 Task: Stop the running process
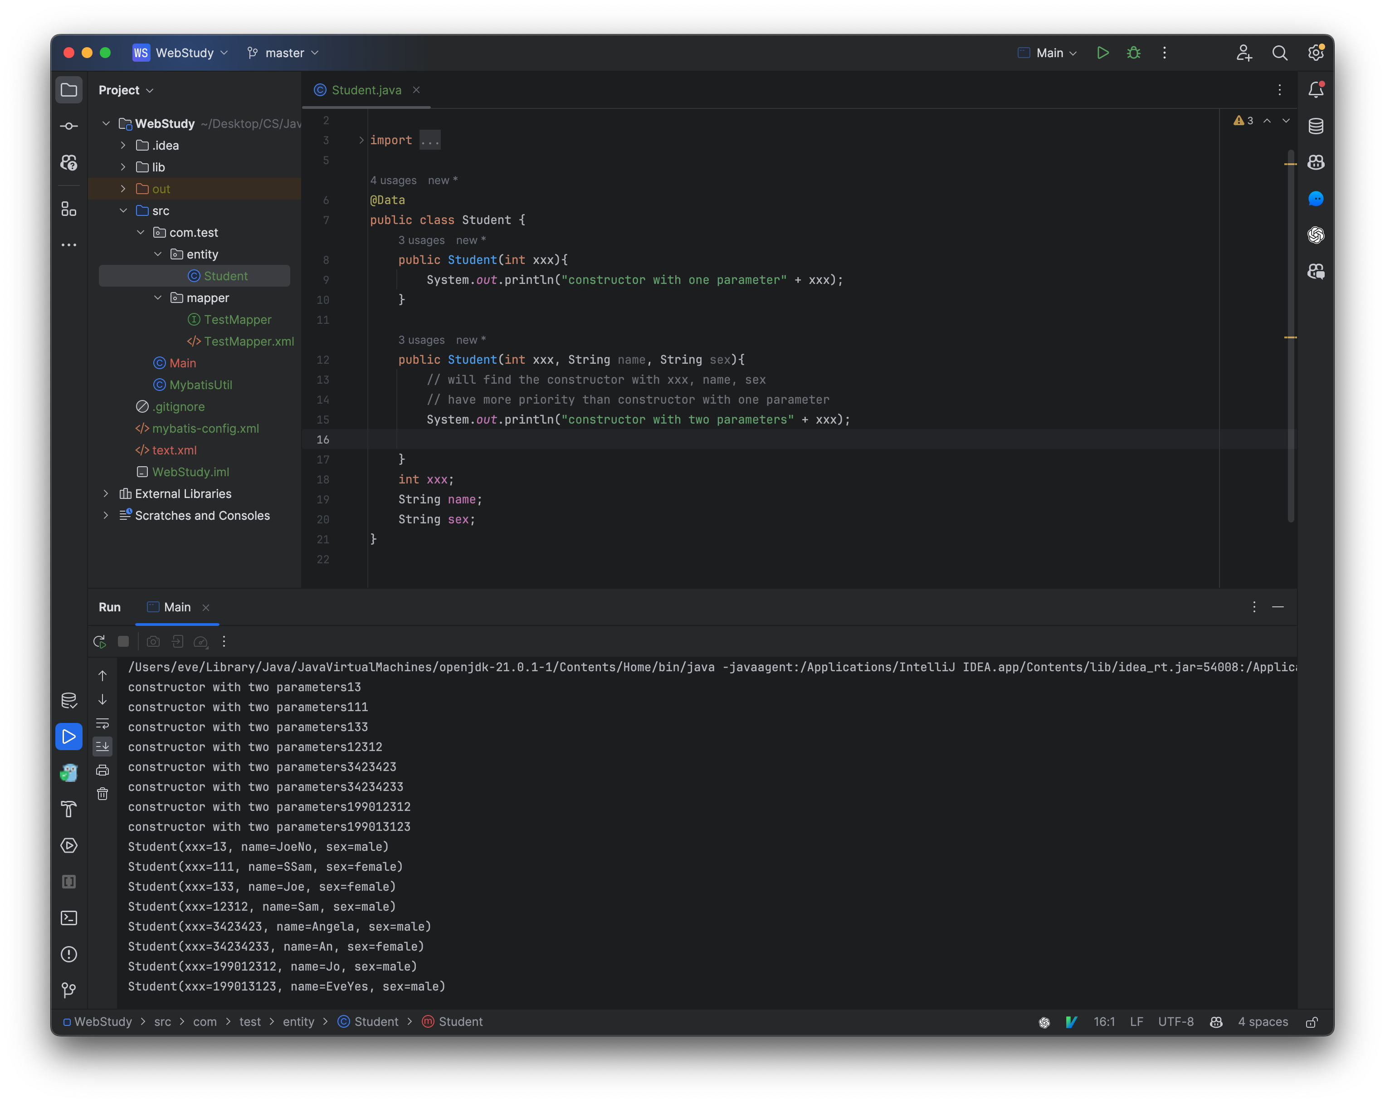[123, 641]
